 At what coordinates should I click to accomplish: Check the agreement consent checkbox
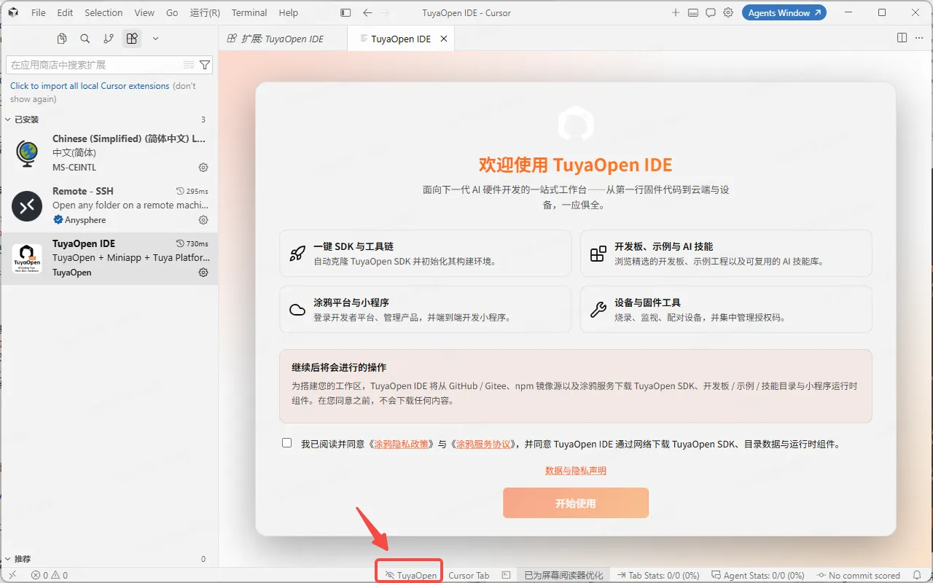point(286,443)
